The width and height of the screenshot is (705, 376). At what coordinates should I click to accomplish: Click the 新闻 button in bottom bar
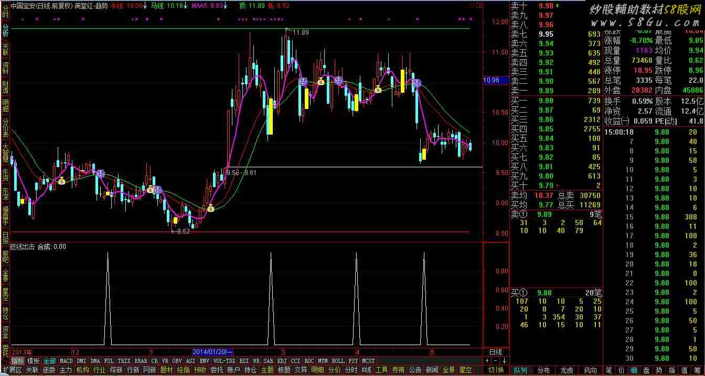[432, 370]
